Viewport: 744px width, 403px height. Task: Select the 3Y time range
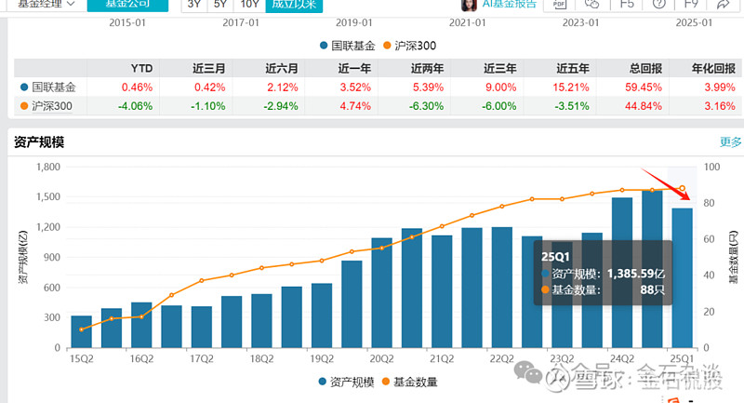point(194,5)
